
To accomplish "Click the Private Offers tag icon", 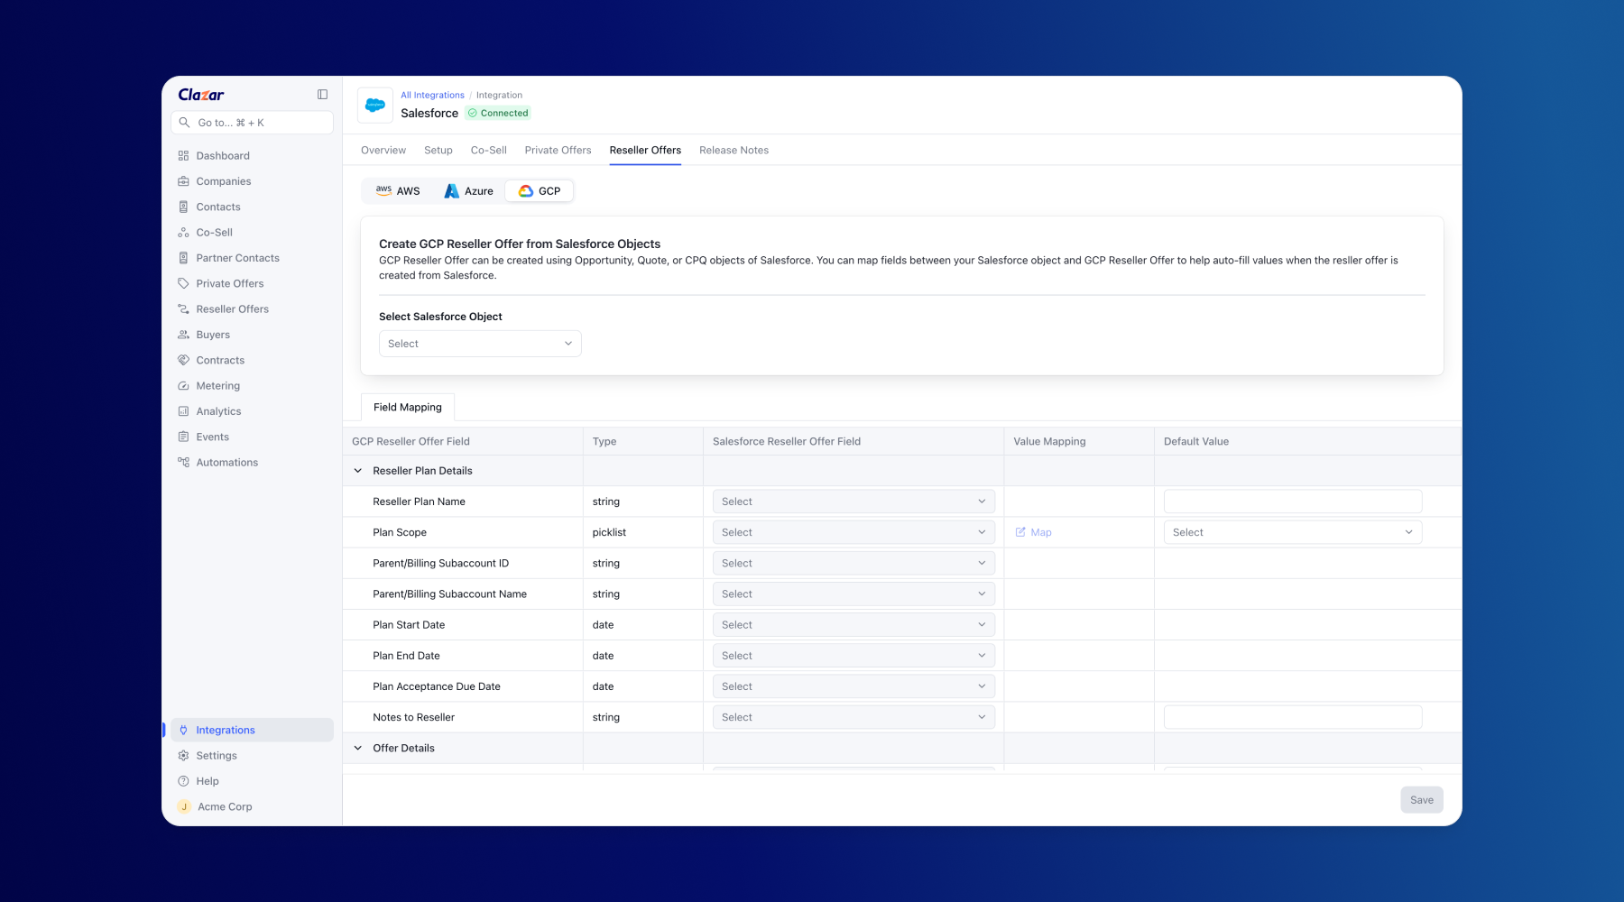I will pyautogui.click(x=183, y=283).
